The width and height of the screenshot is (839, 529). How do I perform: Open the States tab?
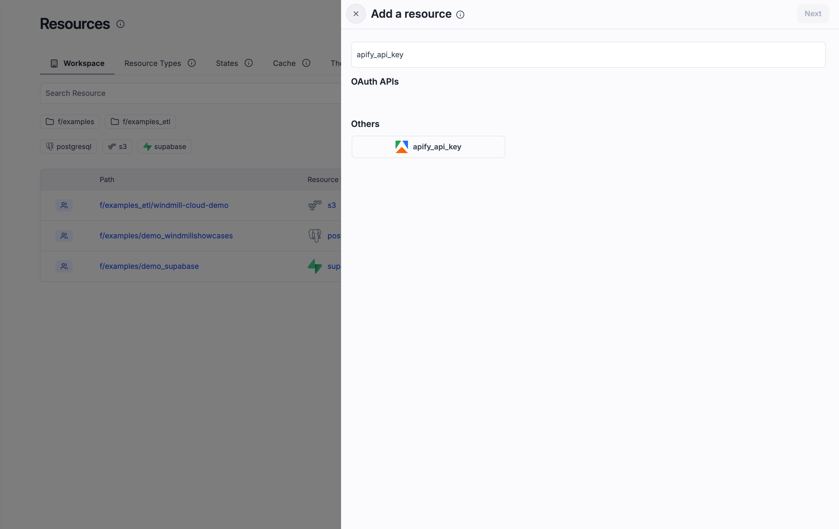click(x=227, y=63)
